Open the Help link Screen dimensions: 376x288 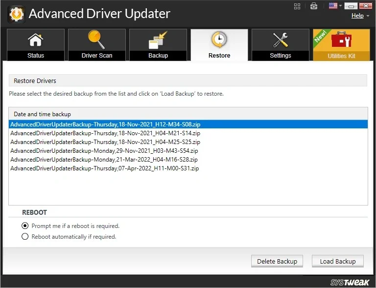point(357,16)
